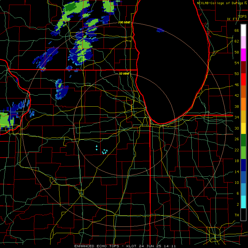The image size is (248, 248).
Task: Select the dark red legend swatch
Action: pyautogui.click(x=243, y=67)
